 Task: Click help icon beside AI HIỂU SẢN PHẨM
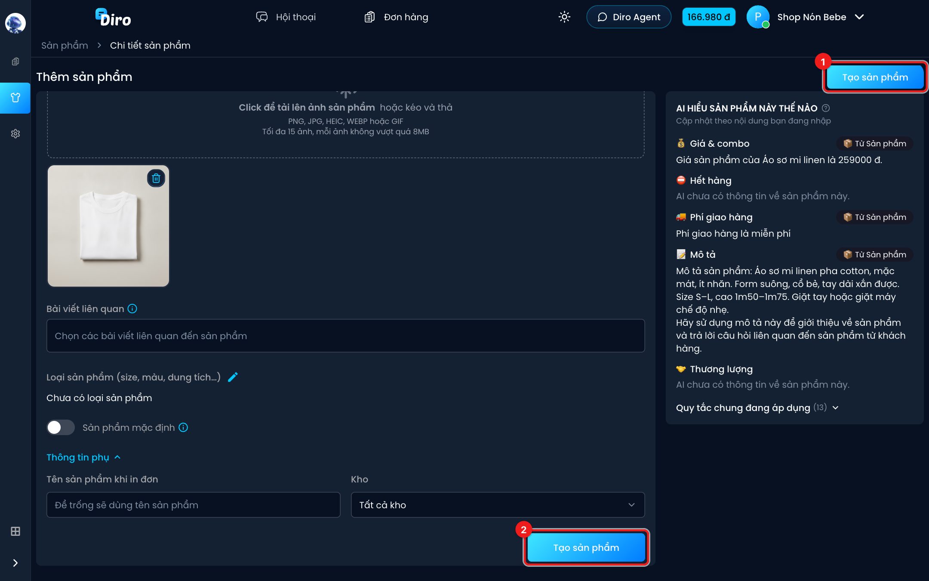click(x=826, y=108)
